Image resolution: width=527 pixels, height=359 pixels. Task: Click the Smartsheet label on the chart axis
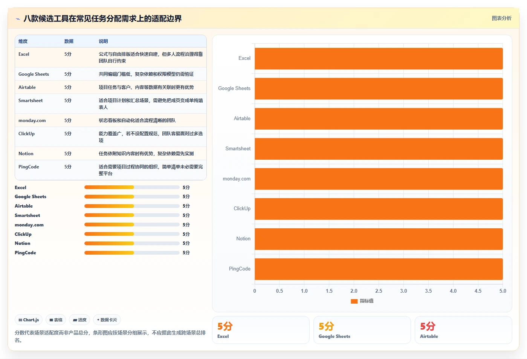pos(238,149)
